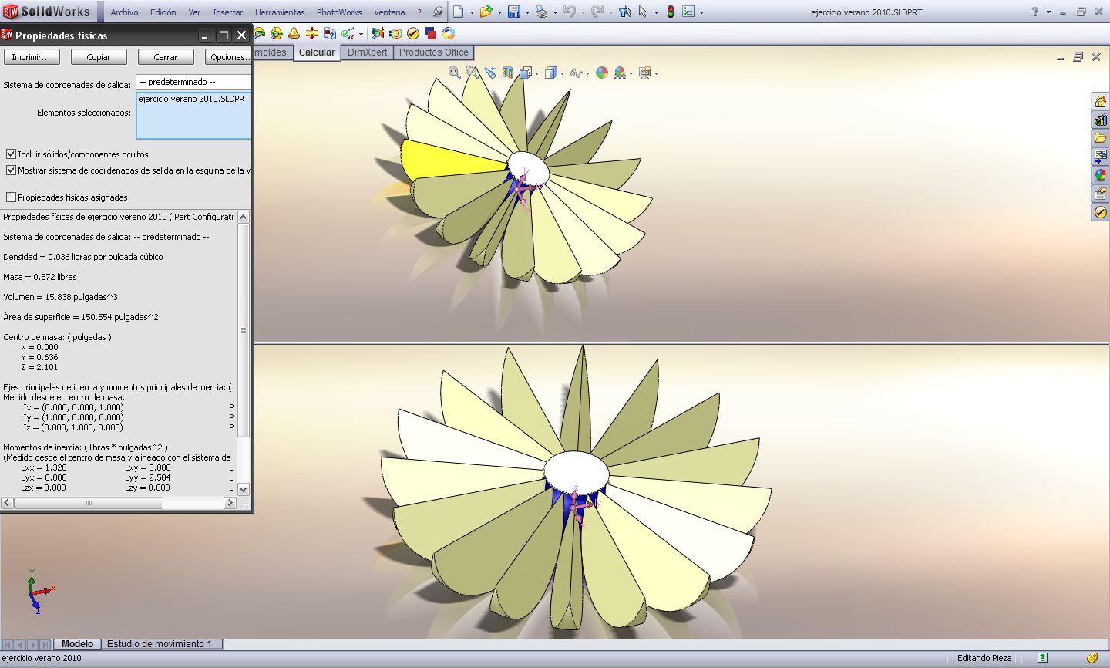Image resolution: width=1110 pixels, height=668 pixels.
Task: Switch to the Productos Office tab
Action: tap(433, 52)
